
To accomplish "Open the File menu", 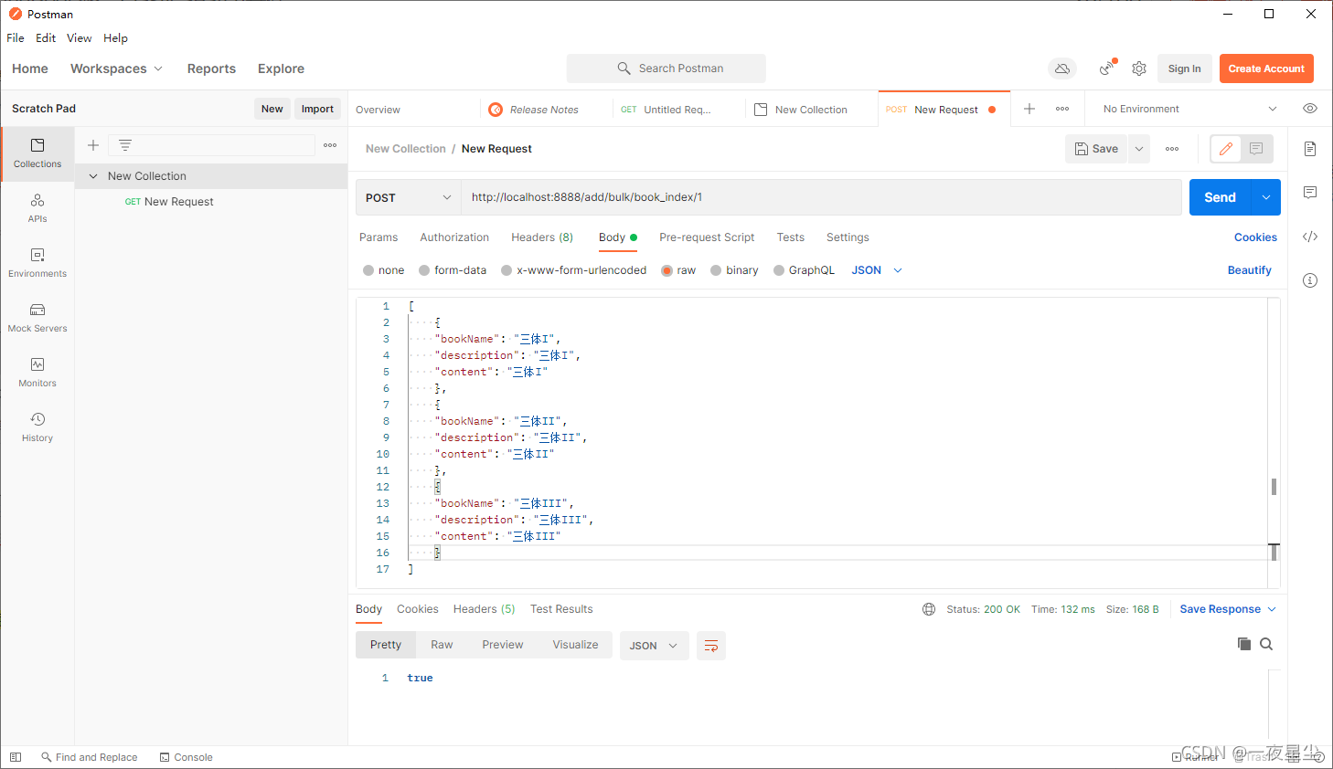I will point(16,38).
